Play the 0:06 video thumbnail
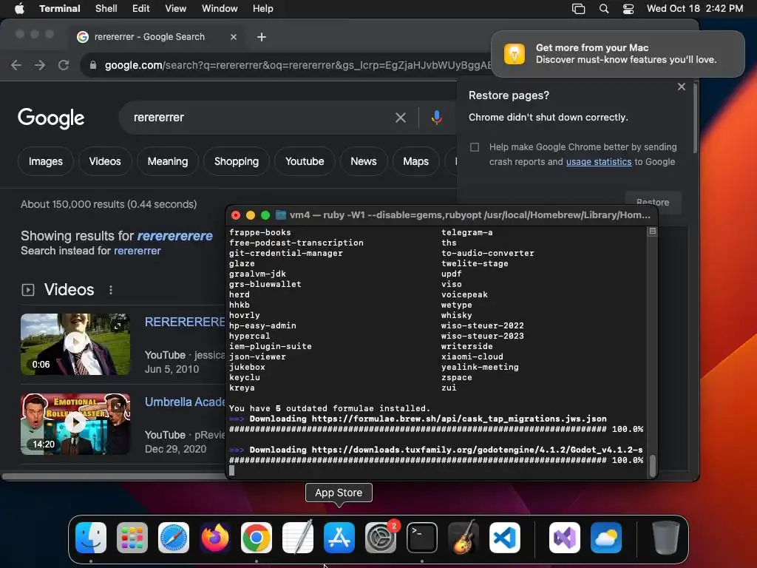 coord(75,344)
